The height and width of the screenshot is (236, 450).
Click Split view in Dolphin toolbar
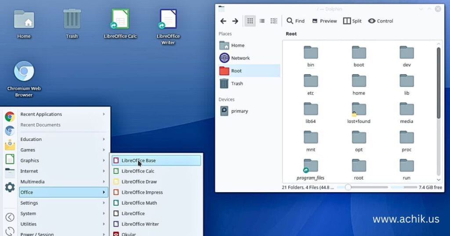[352, 21]
